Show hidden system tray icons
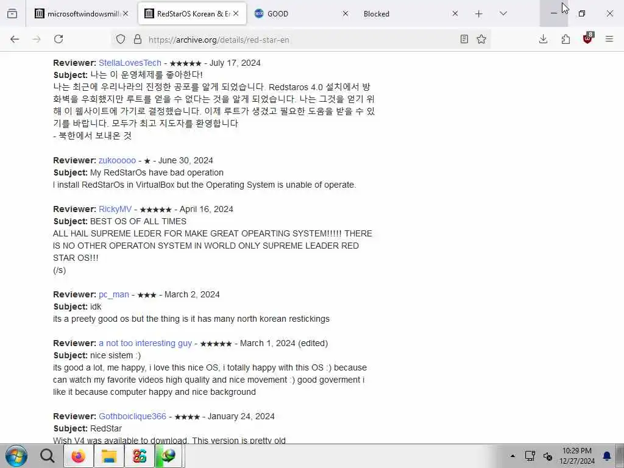Screen dimensions: 624x468 512,456
